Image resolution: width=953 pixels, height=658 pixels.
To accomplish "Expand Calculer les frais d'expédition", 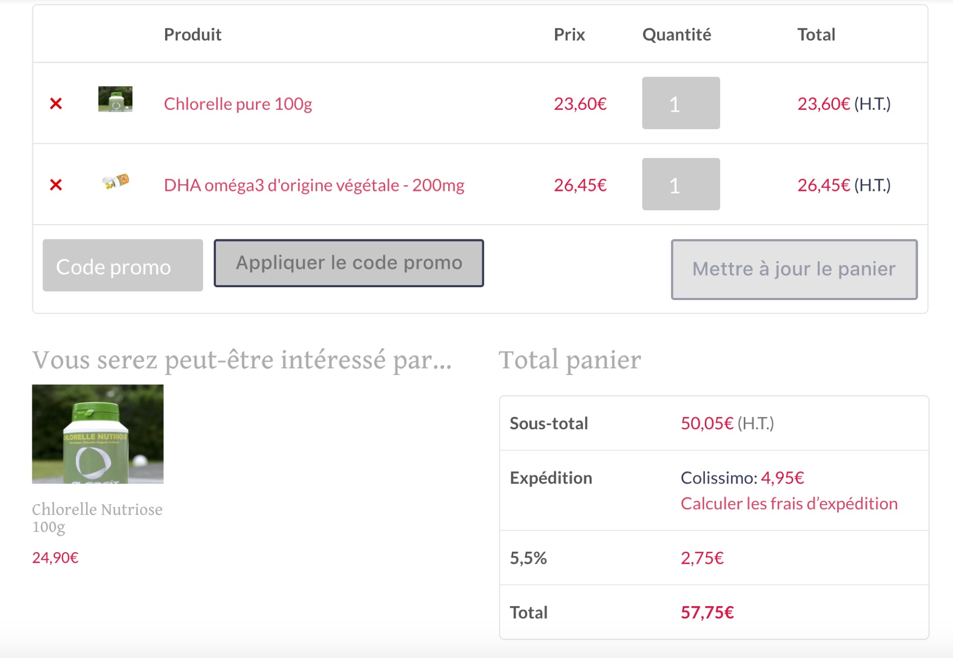I will [789, 504].
